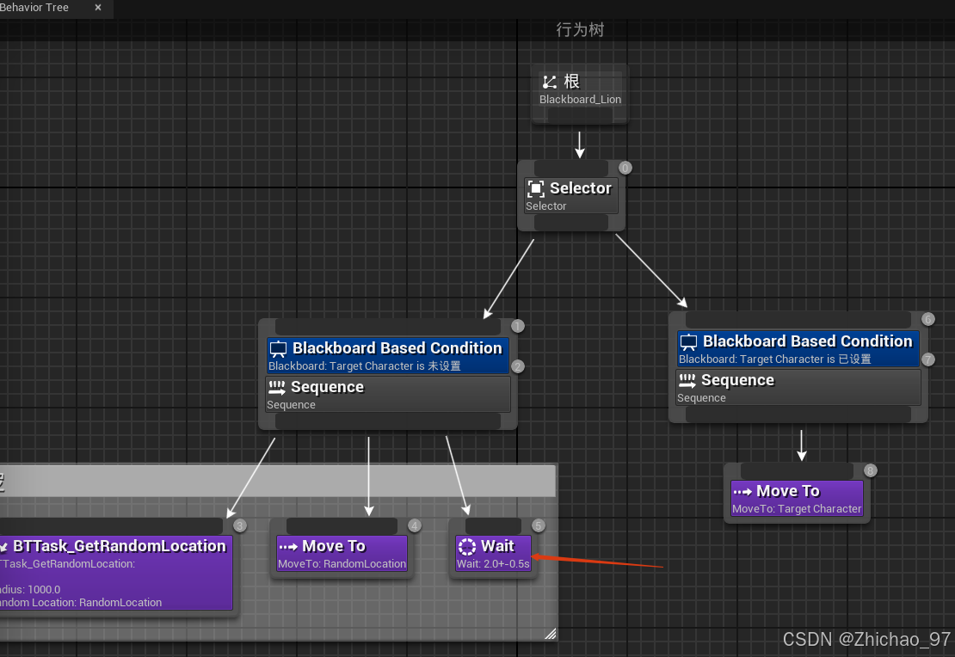
Task: Select the decorator reading Target Character is 未设置
Action: point(388,356)
